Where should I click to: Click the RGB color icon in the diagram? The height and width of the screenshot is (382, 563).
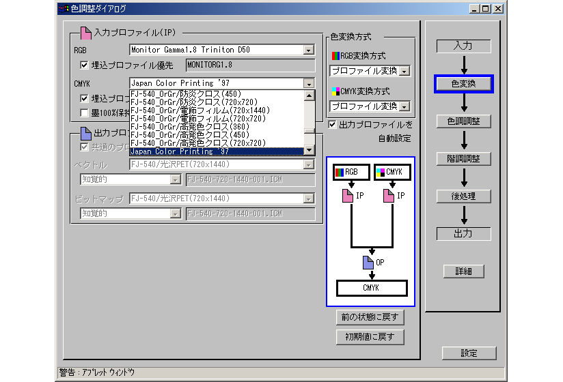click(x=339, y=173)
